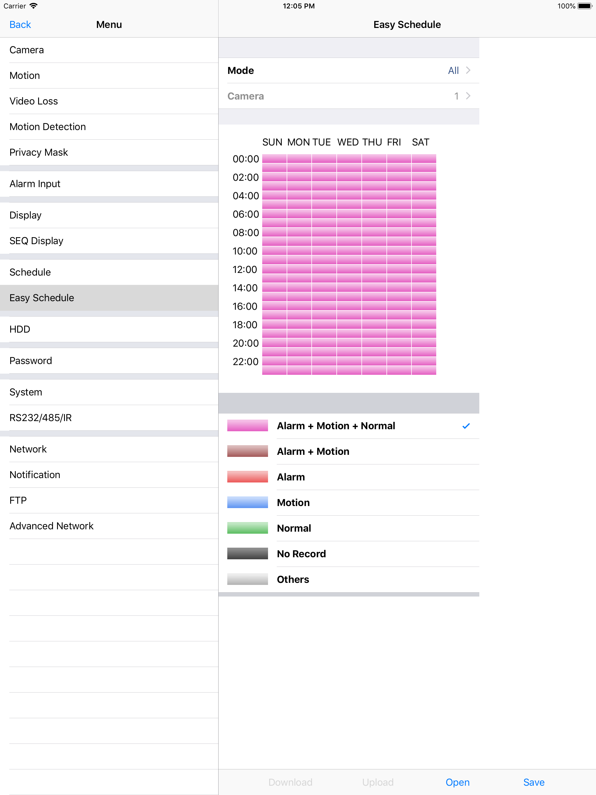Select the pink Alarm + Motion + Normal swatch
The height and width of the screenshot is (795, 596).
click(x=247, y=425)
